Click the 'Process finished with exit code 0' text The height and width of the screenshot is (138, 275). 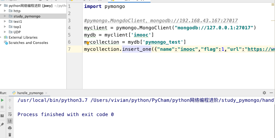tap(66, 114)
